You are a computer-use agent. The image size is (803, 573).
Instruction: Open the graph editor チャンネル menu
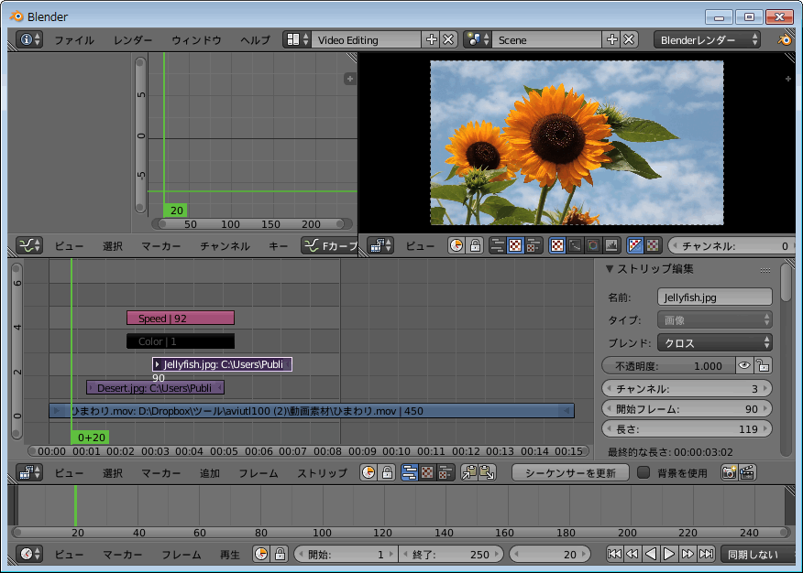click(x=225, y=246)
